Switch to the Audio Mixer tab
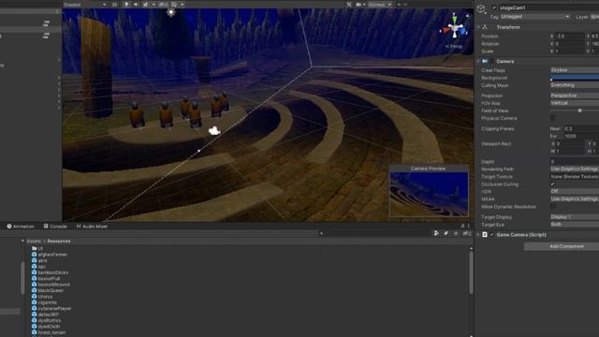This screenshot has width=599, height=337. pos(92,227)
